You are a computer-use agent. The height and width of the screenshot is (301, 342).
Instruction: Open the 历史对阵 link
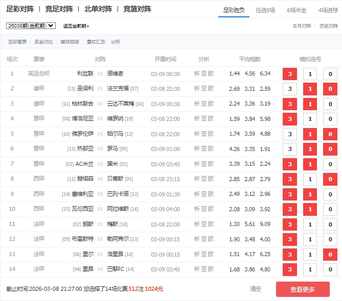[x=329, y=26]
